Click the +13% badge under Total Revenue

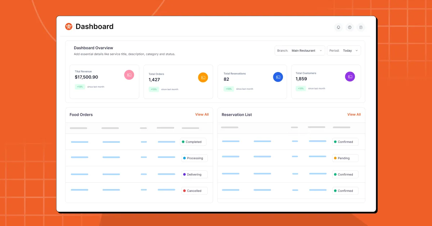click(80, 86)
